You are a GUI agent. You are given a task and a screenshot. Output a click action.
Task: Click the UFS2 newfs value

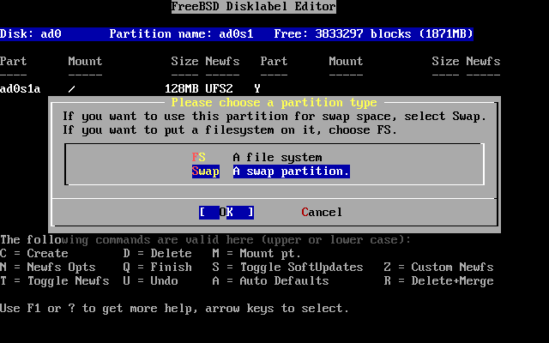220,89
